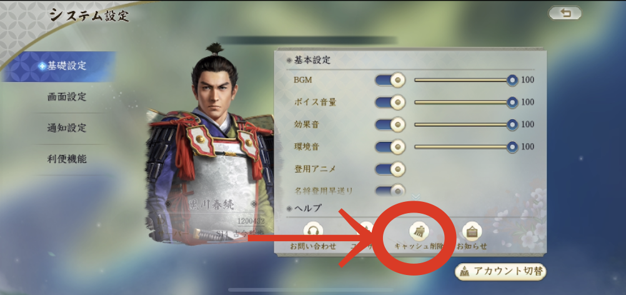Disable the 効果音 switch
Viewport: 626px width, 295px height.
point(390,124)
